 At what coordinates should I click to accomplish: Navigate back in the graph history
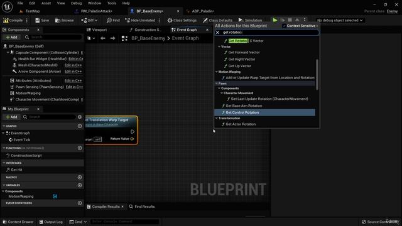click(x=103, y=38)
